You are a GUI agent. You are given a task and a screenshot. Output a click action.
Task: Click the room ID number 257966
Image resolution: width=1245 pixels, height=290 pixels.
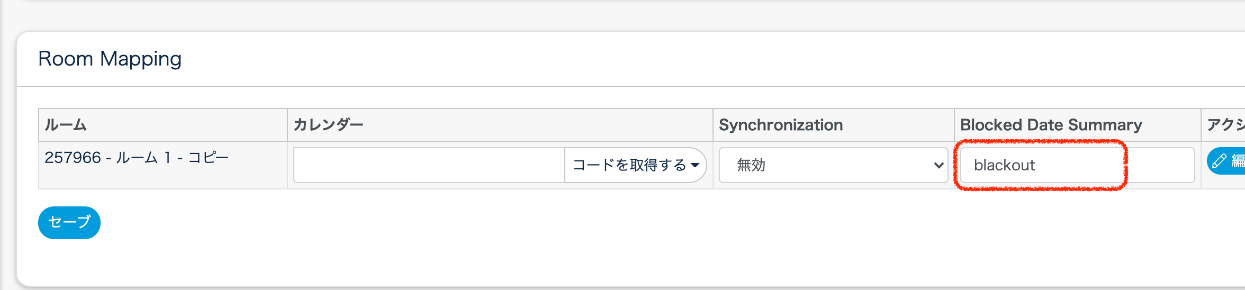coord(73,158)
